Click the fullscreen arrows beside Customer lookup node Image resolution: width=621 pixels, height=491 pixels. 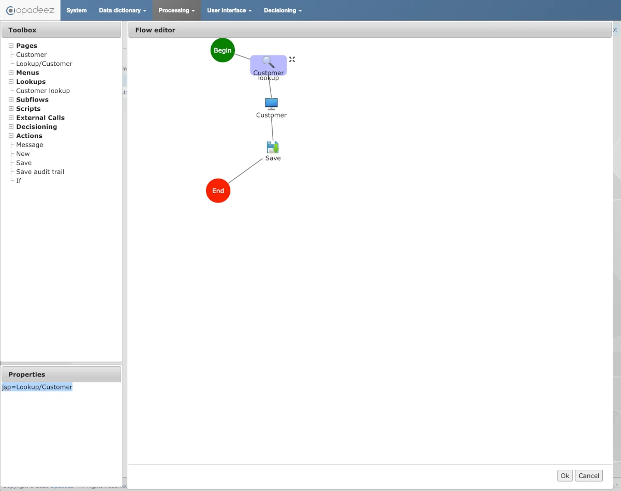click(x=292, y=59)
